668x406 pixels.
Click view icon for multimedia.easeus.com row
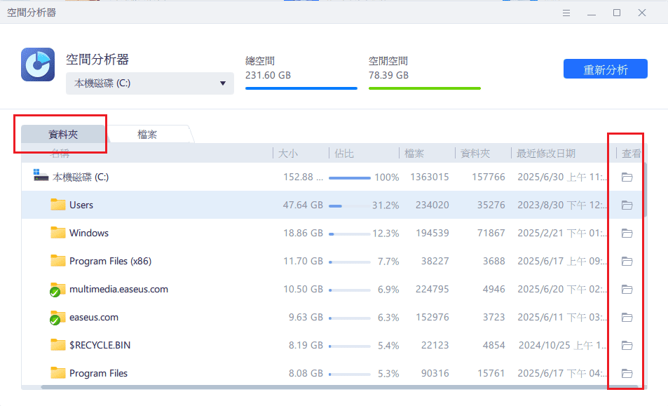(x=627, y=290)
